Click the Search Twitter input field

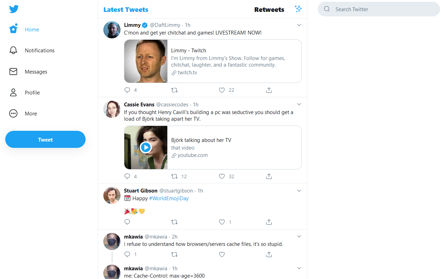pos(379,9)
